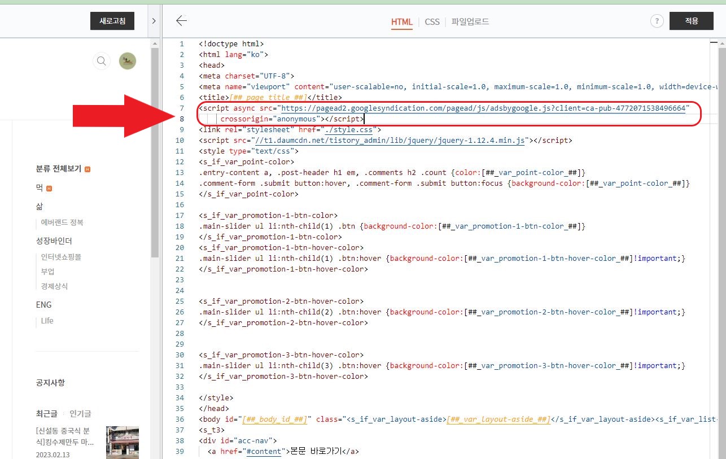Open 에버랜드 정복 subcategory
Viewport: 726px width, 459px height.
pyautogui.click(x=62, y=222)
